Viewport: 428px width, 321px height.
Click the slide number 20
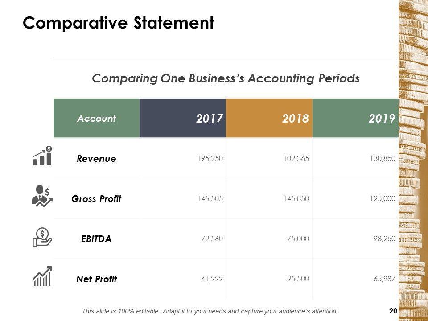pyautogui.click(x=393, y=311)
